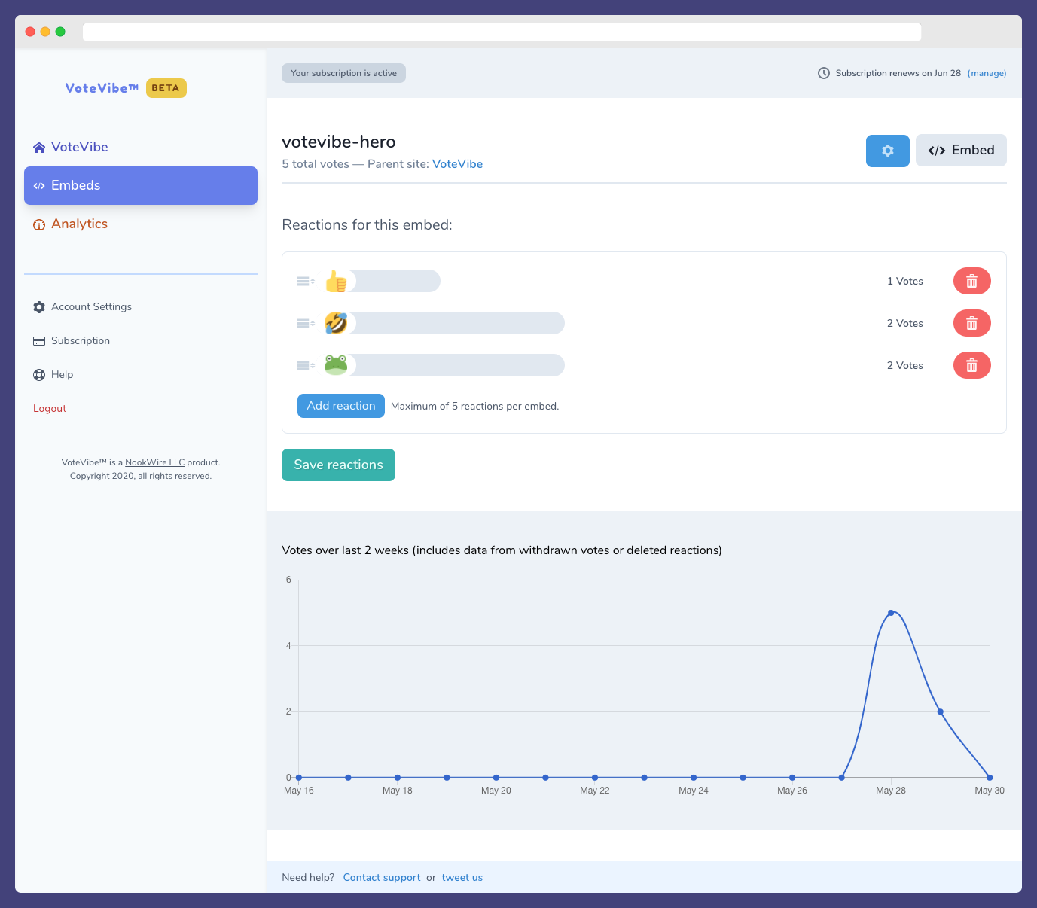1037x908 pixels.
Task: Click the home icon beside VoteVibe
Action: (x=39, y=148)
